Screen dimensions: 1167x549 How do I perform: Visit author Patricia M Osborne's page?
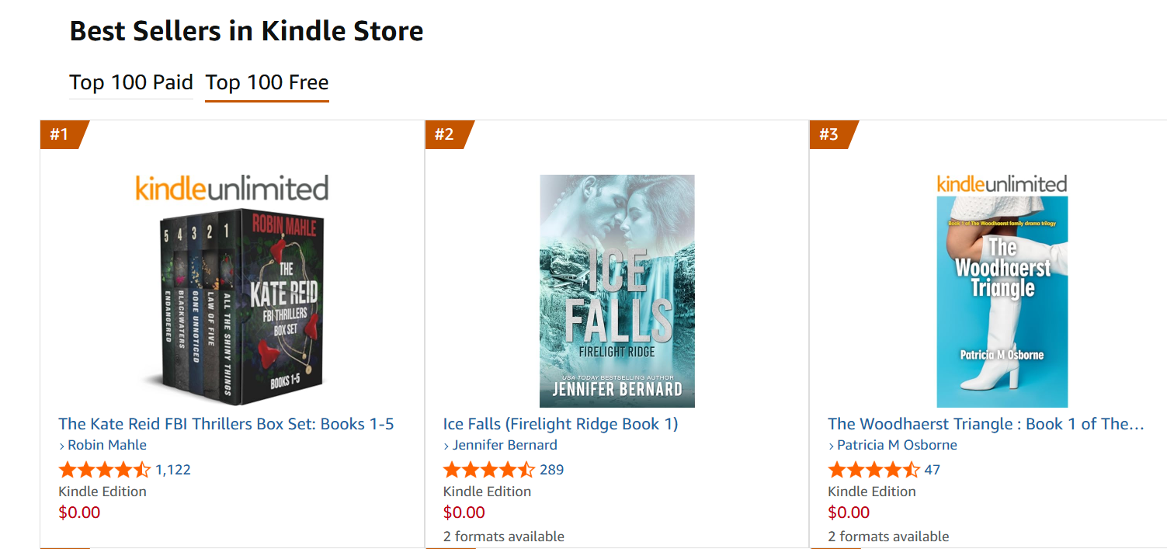(896, 445)
